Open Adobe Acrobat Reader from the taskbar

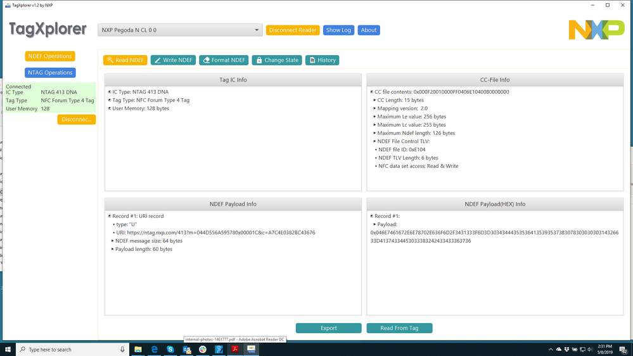point(235,350)
